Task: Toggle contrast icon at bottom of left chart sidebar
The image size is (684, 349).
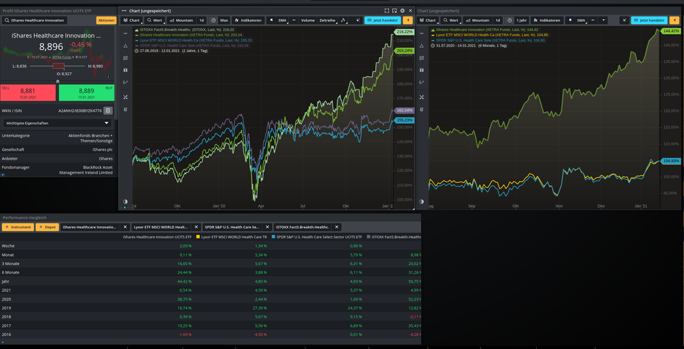Action: [125, 201]
